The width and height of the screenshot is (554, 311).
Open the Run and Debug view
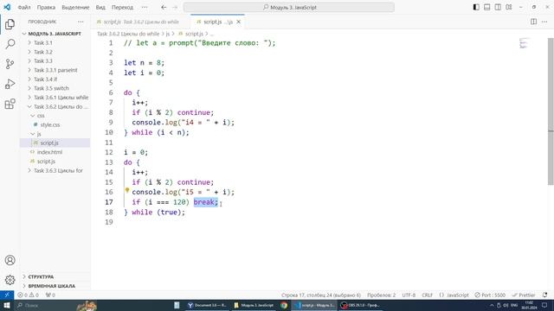pyautogui.click(x=10, y=84)
